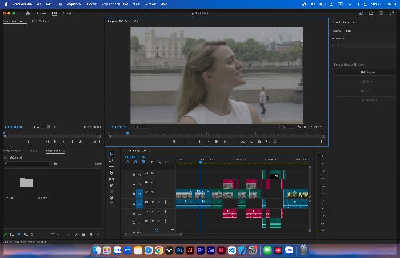400x258 pixels.
Task: Select the Hand tool
Action: 111,197
